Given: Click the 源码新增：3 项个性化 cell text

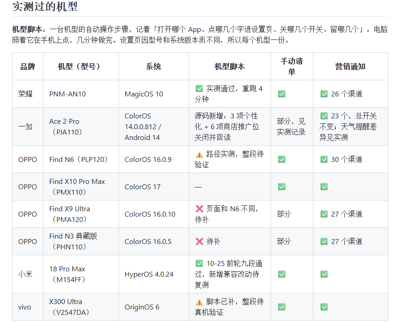Looking at the screenshot, I should (227, 126).
